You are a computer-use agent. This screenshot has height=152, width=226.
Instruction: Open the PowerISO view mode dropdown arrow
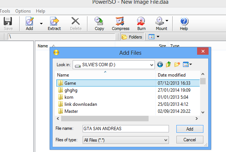[158, 37]
